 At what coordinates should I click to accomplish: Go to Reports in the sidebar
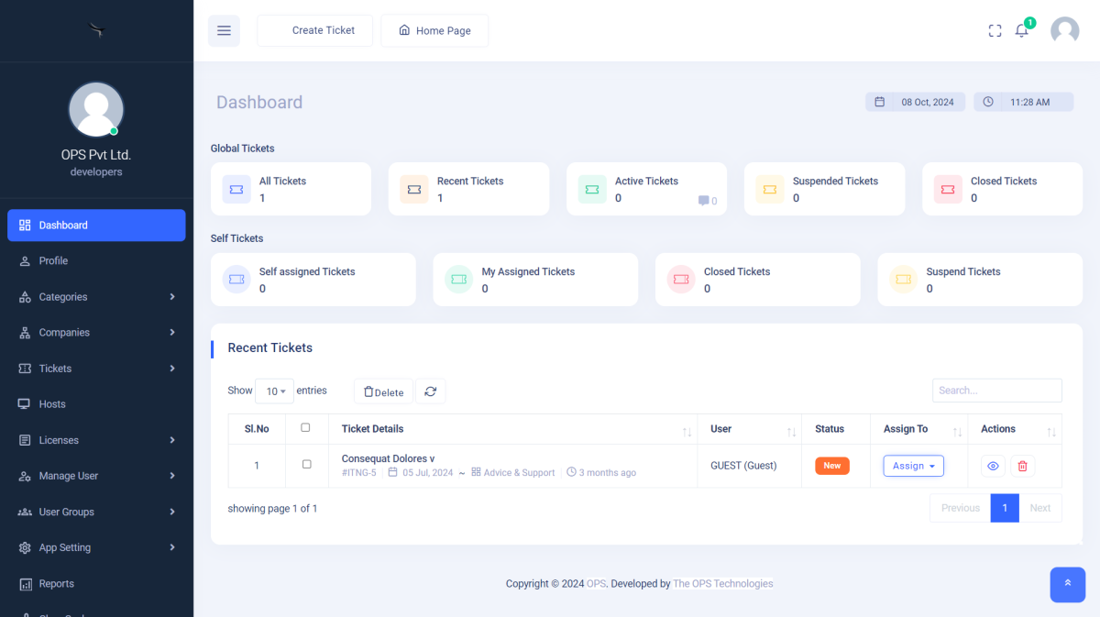coord(56,584)
